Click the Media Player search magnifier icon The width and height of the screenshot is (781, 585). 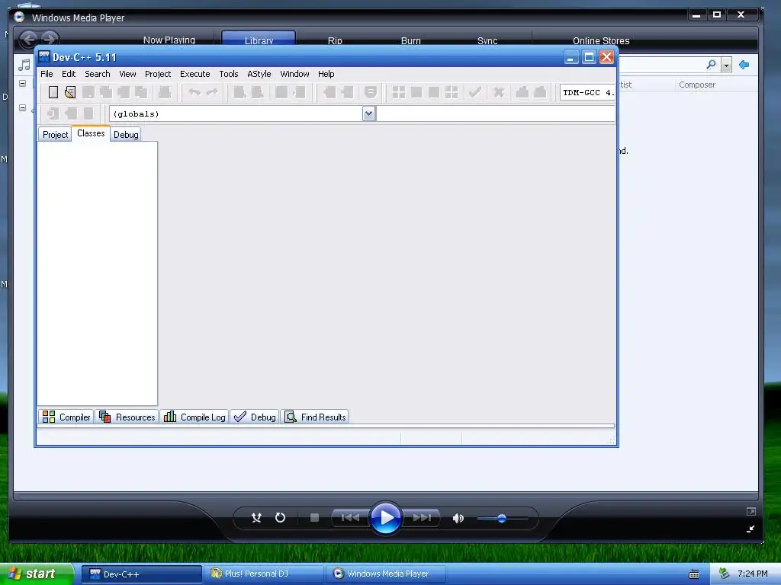pos(712,65)
